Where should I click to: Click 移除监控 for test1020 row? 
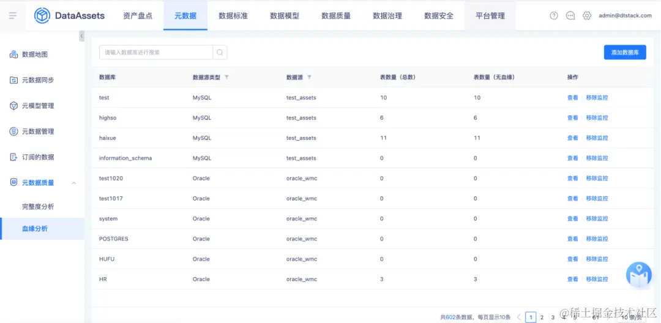[x=597, y=178]
